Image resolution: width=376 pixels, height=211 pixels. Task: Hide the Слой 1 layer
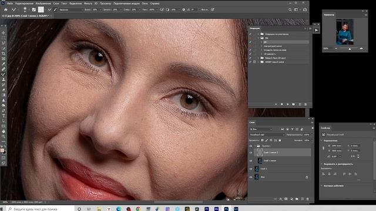251,169
